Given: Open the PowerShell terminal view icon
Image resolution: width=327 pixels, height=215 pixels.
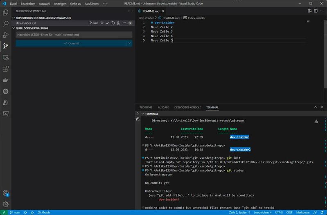Looking at the screenshot, I should 6,114.
